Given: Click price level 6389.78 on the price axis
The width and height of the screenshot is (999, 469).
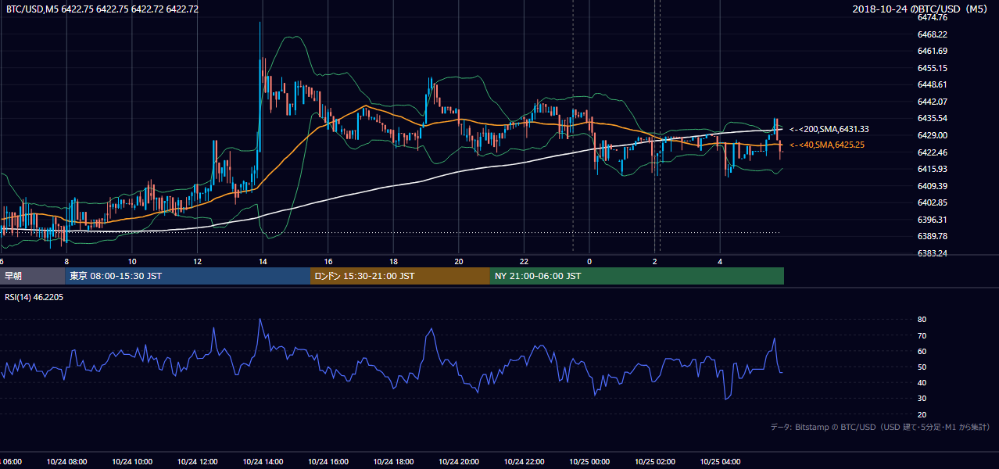Looking at the screenshot, I should (932, 236).
